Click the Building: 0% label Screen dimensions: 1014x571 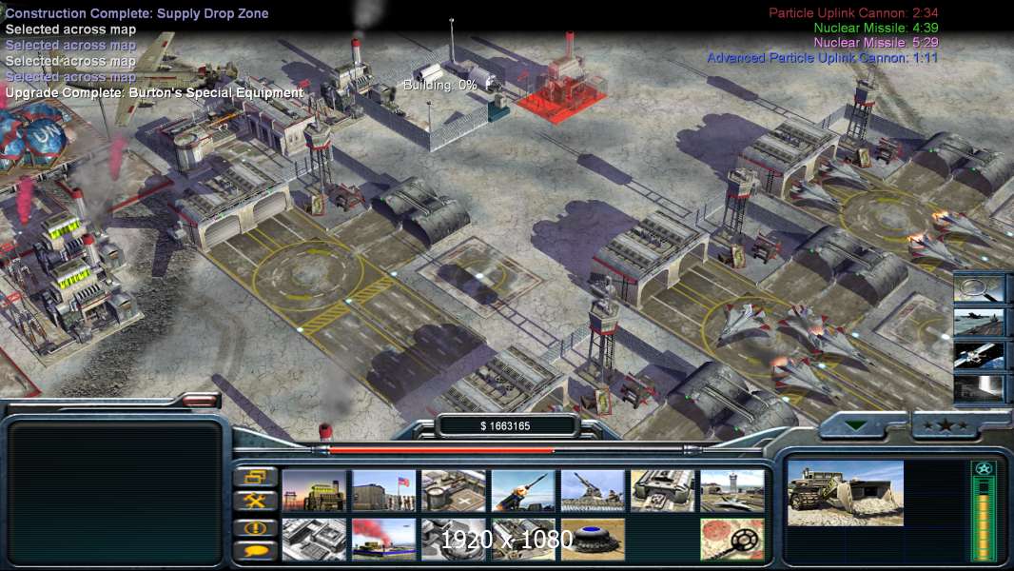(x=439, y=85)
